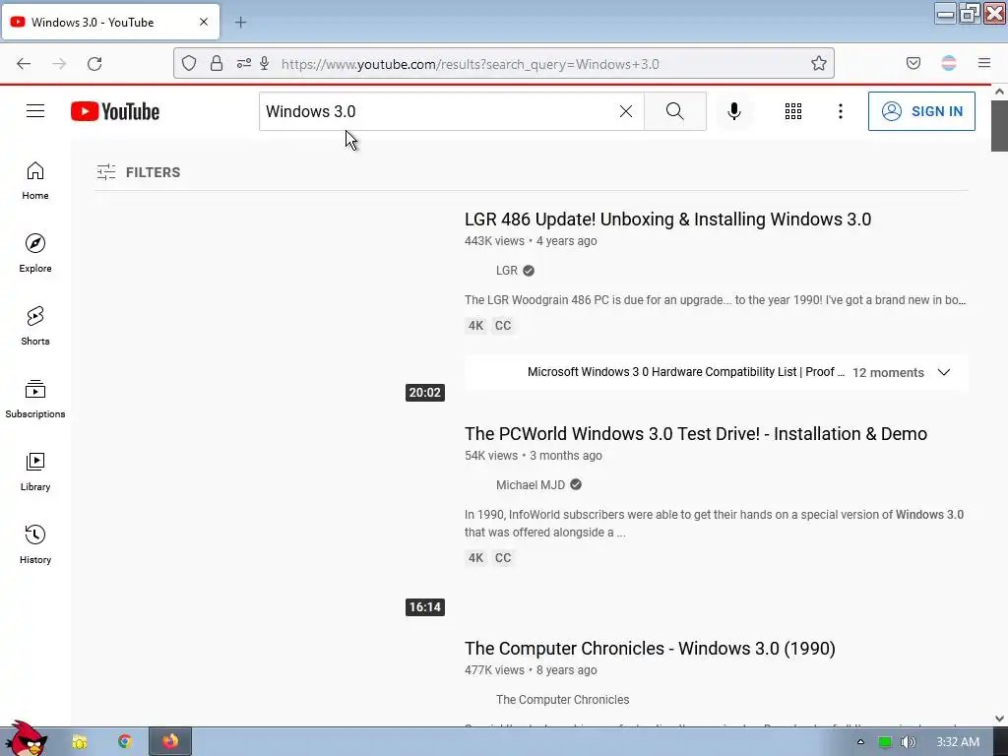Screen dimensions: 1008x756
Task: Open History in the sidebar
Action: (x=35, y=543)
